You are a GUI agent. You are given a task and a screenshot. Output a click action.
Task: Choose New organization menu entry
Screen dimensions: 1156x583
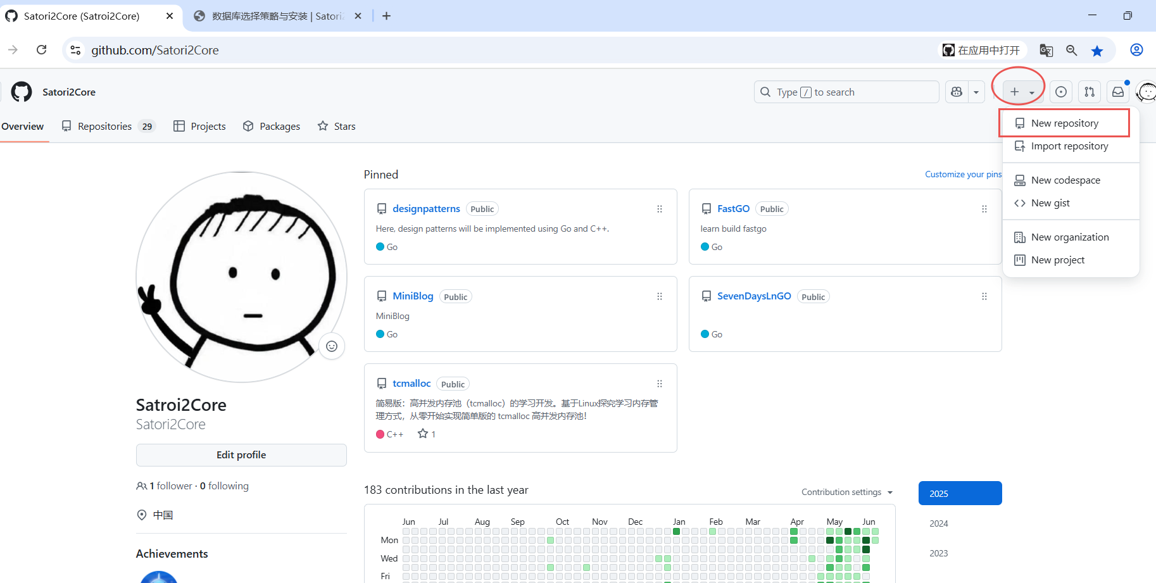(x=1070, y=237)
